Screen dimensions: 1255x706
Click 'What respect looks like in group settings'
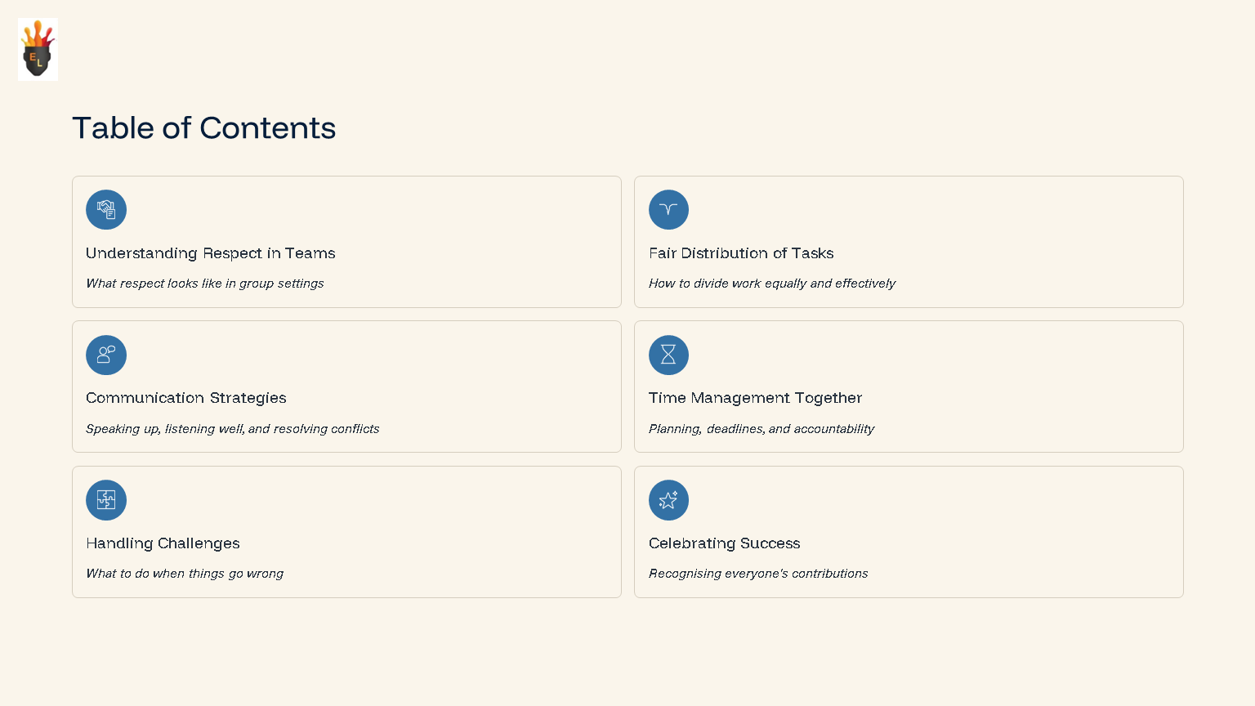point(205,284)
